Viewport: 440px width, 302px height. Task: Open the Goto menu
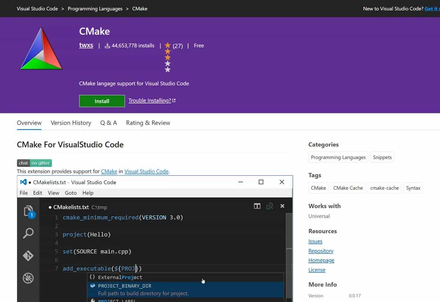point(71,193)
